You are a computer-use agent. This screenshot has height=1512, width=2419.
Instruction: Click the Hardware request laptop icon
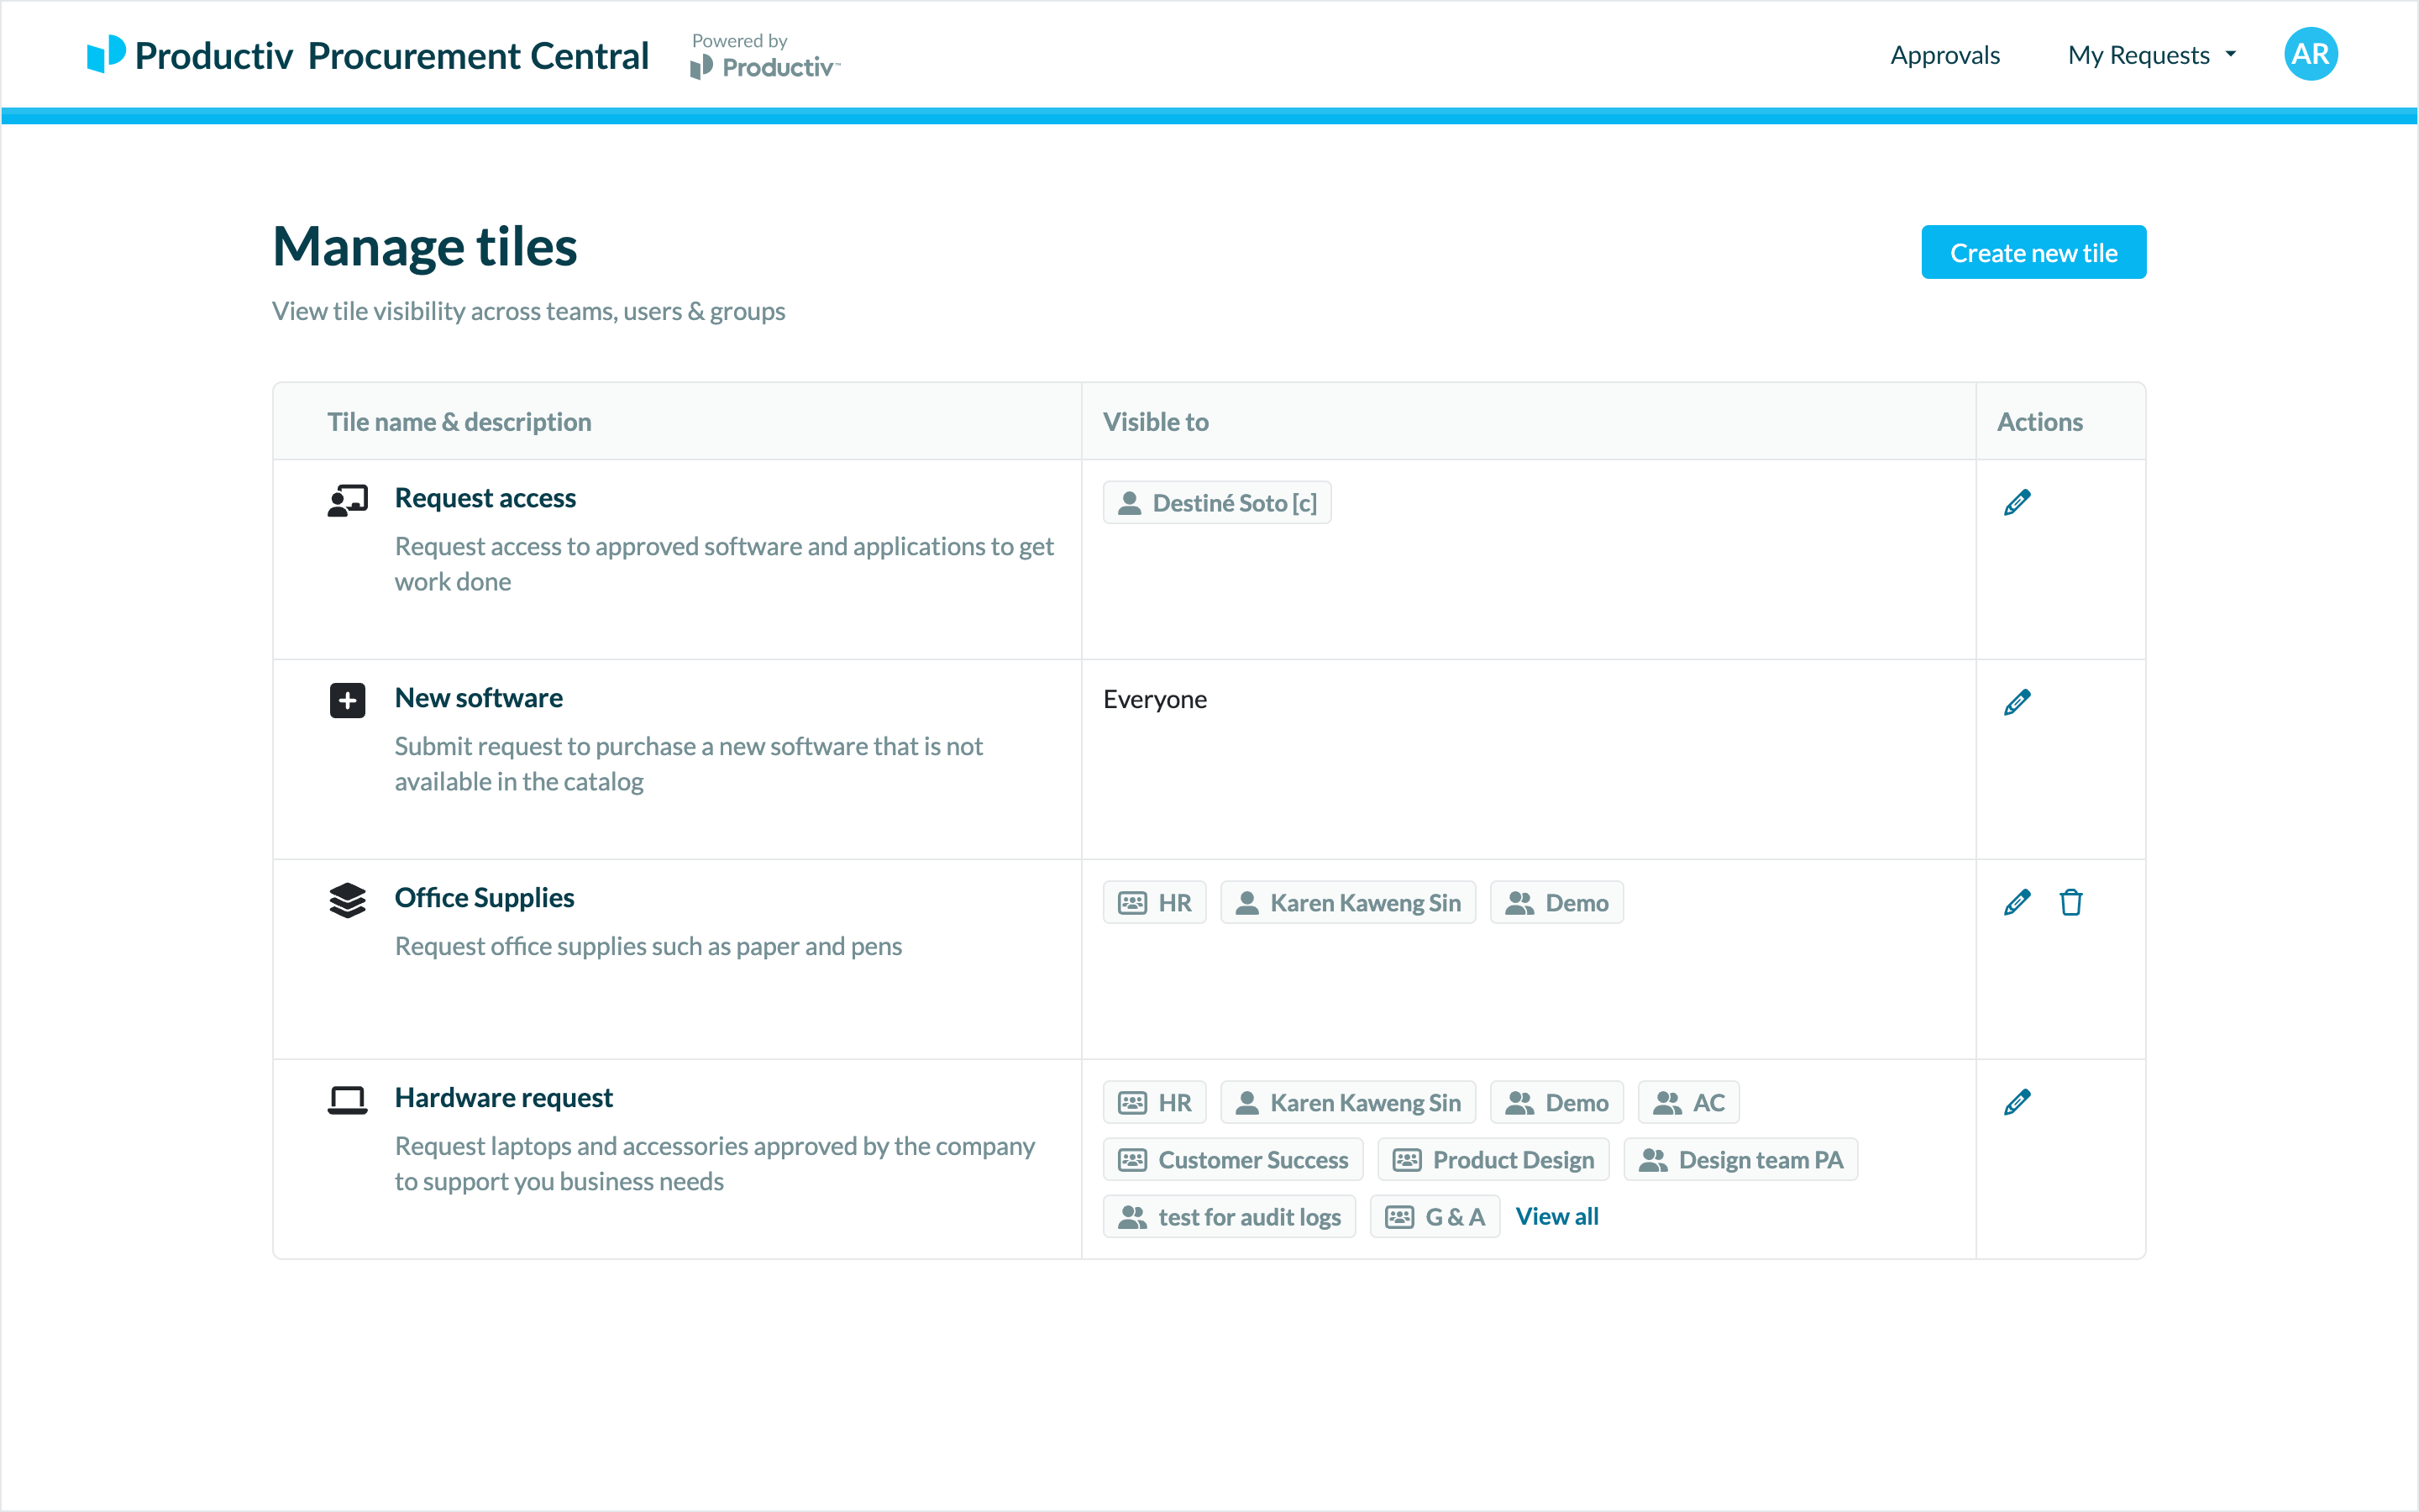coord(347,1100)
